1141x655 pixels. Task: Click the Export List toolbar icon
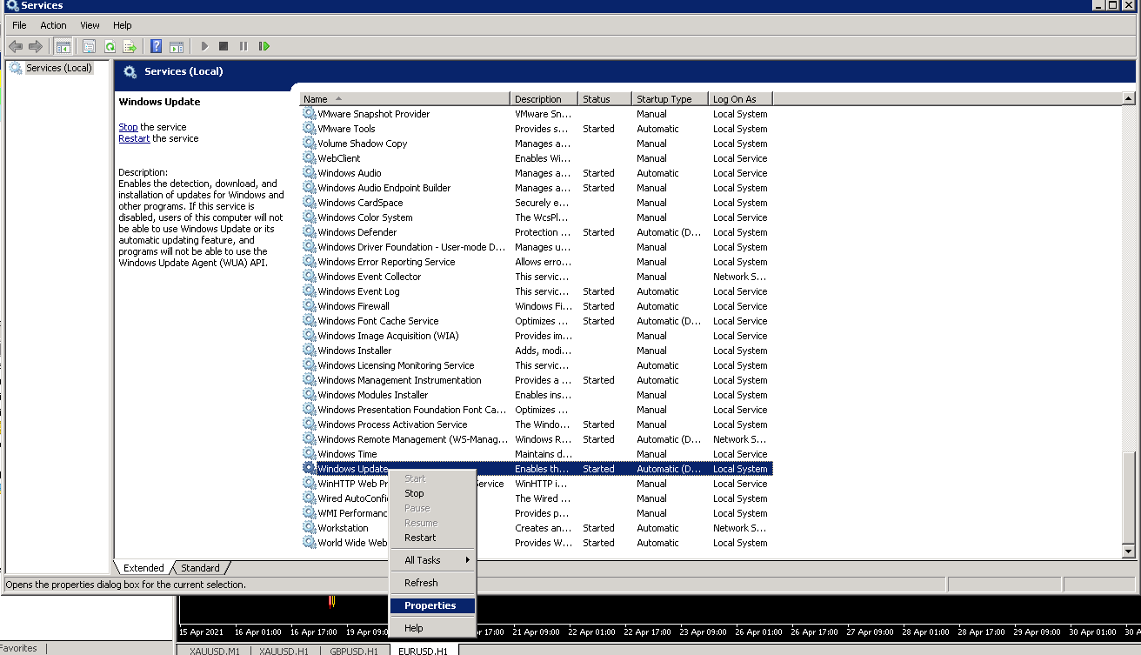[x=130, y=46]
